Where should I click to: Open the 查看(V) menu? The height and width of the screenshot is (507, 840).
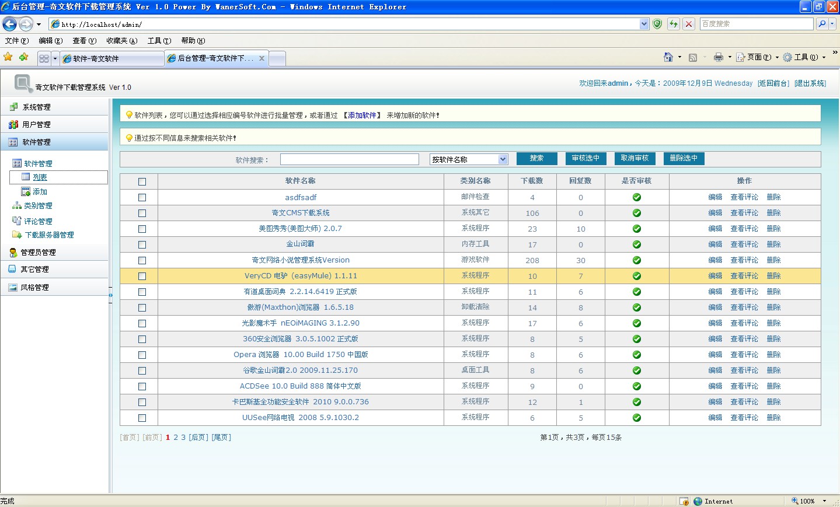(x=84, y=41)
